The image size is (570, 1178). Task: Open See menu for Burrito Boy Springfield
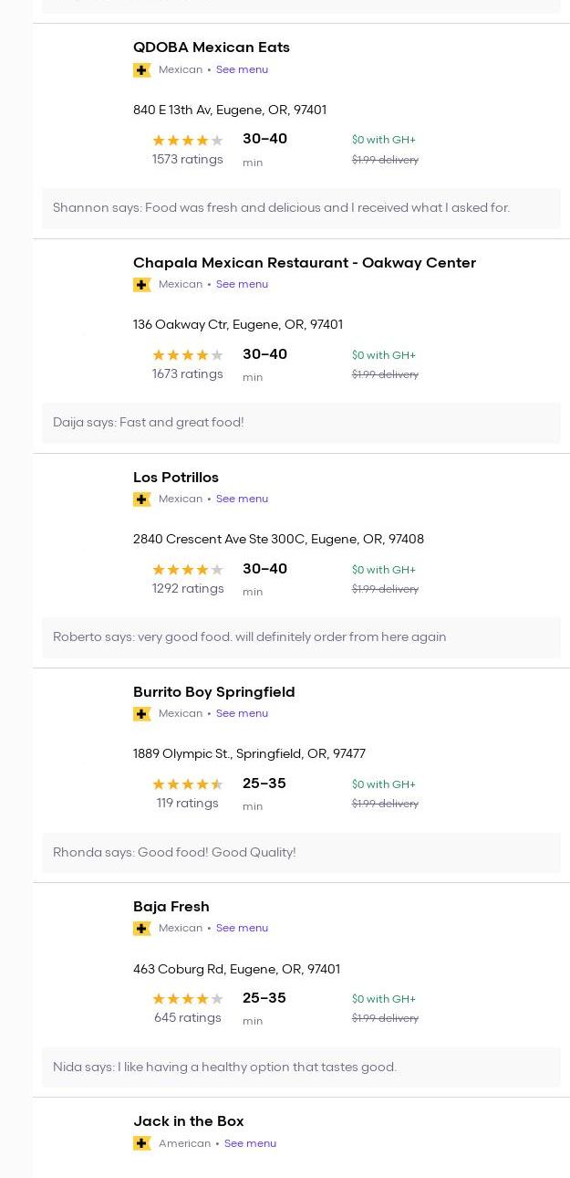point(242,713)
